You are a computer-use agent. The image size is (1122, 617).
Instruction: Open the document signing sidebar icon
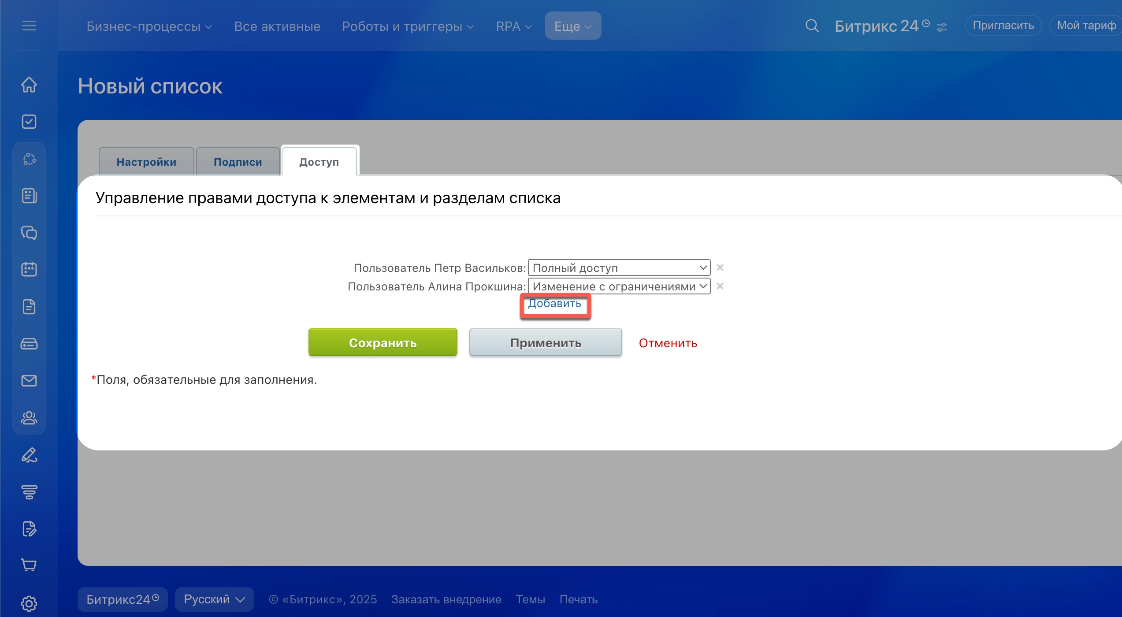click(29, 529)
